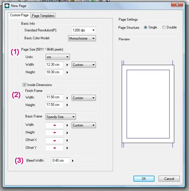Select the Single page structure option

pyautogui.click(x=146, y=27)
